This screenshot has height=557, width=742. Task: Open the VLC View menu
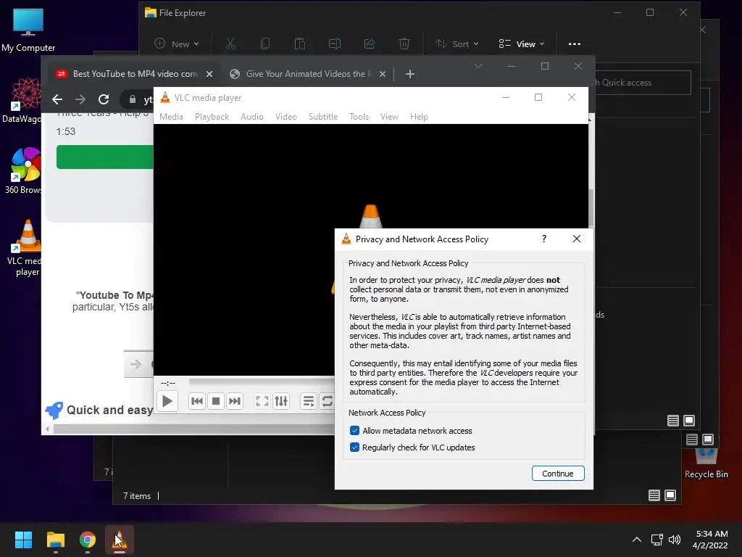pyautogui.click(x=389, y=117)
